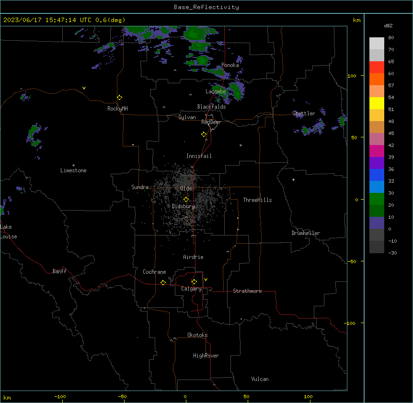Click the Calgary city label

coord(192,289)
